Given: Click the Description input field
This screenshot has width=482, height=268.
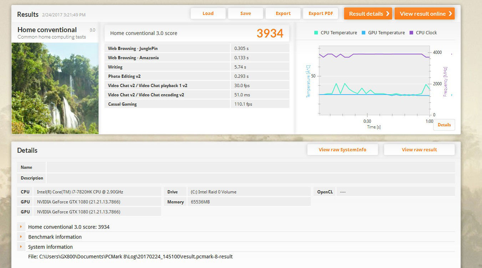Looking at the screenshot, I should pos(250,178).
